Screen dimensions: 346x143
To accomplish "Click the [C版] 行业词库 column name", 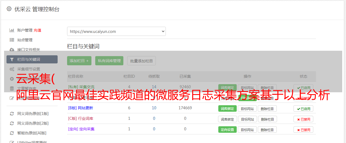I will pyautogui.click(x=81, y=118).
